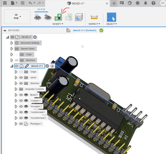Click the green PCB edit tool
Viewport: 166px width, 154px height.
coord(58,17)
